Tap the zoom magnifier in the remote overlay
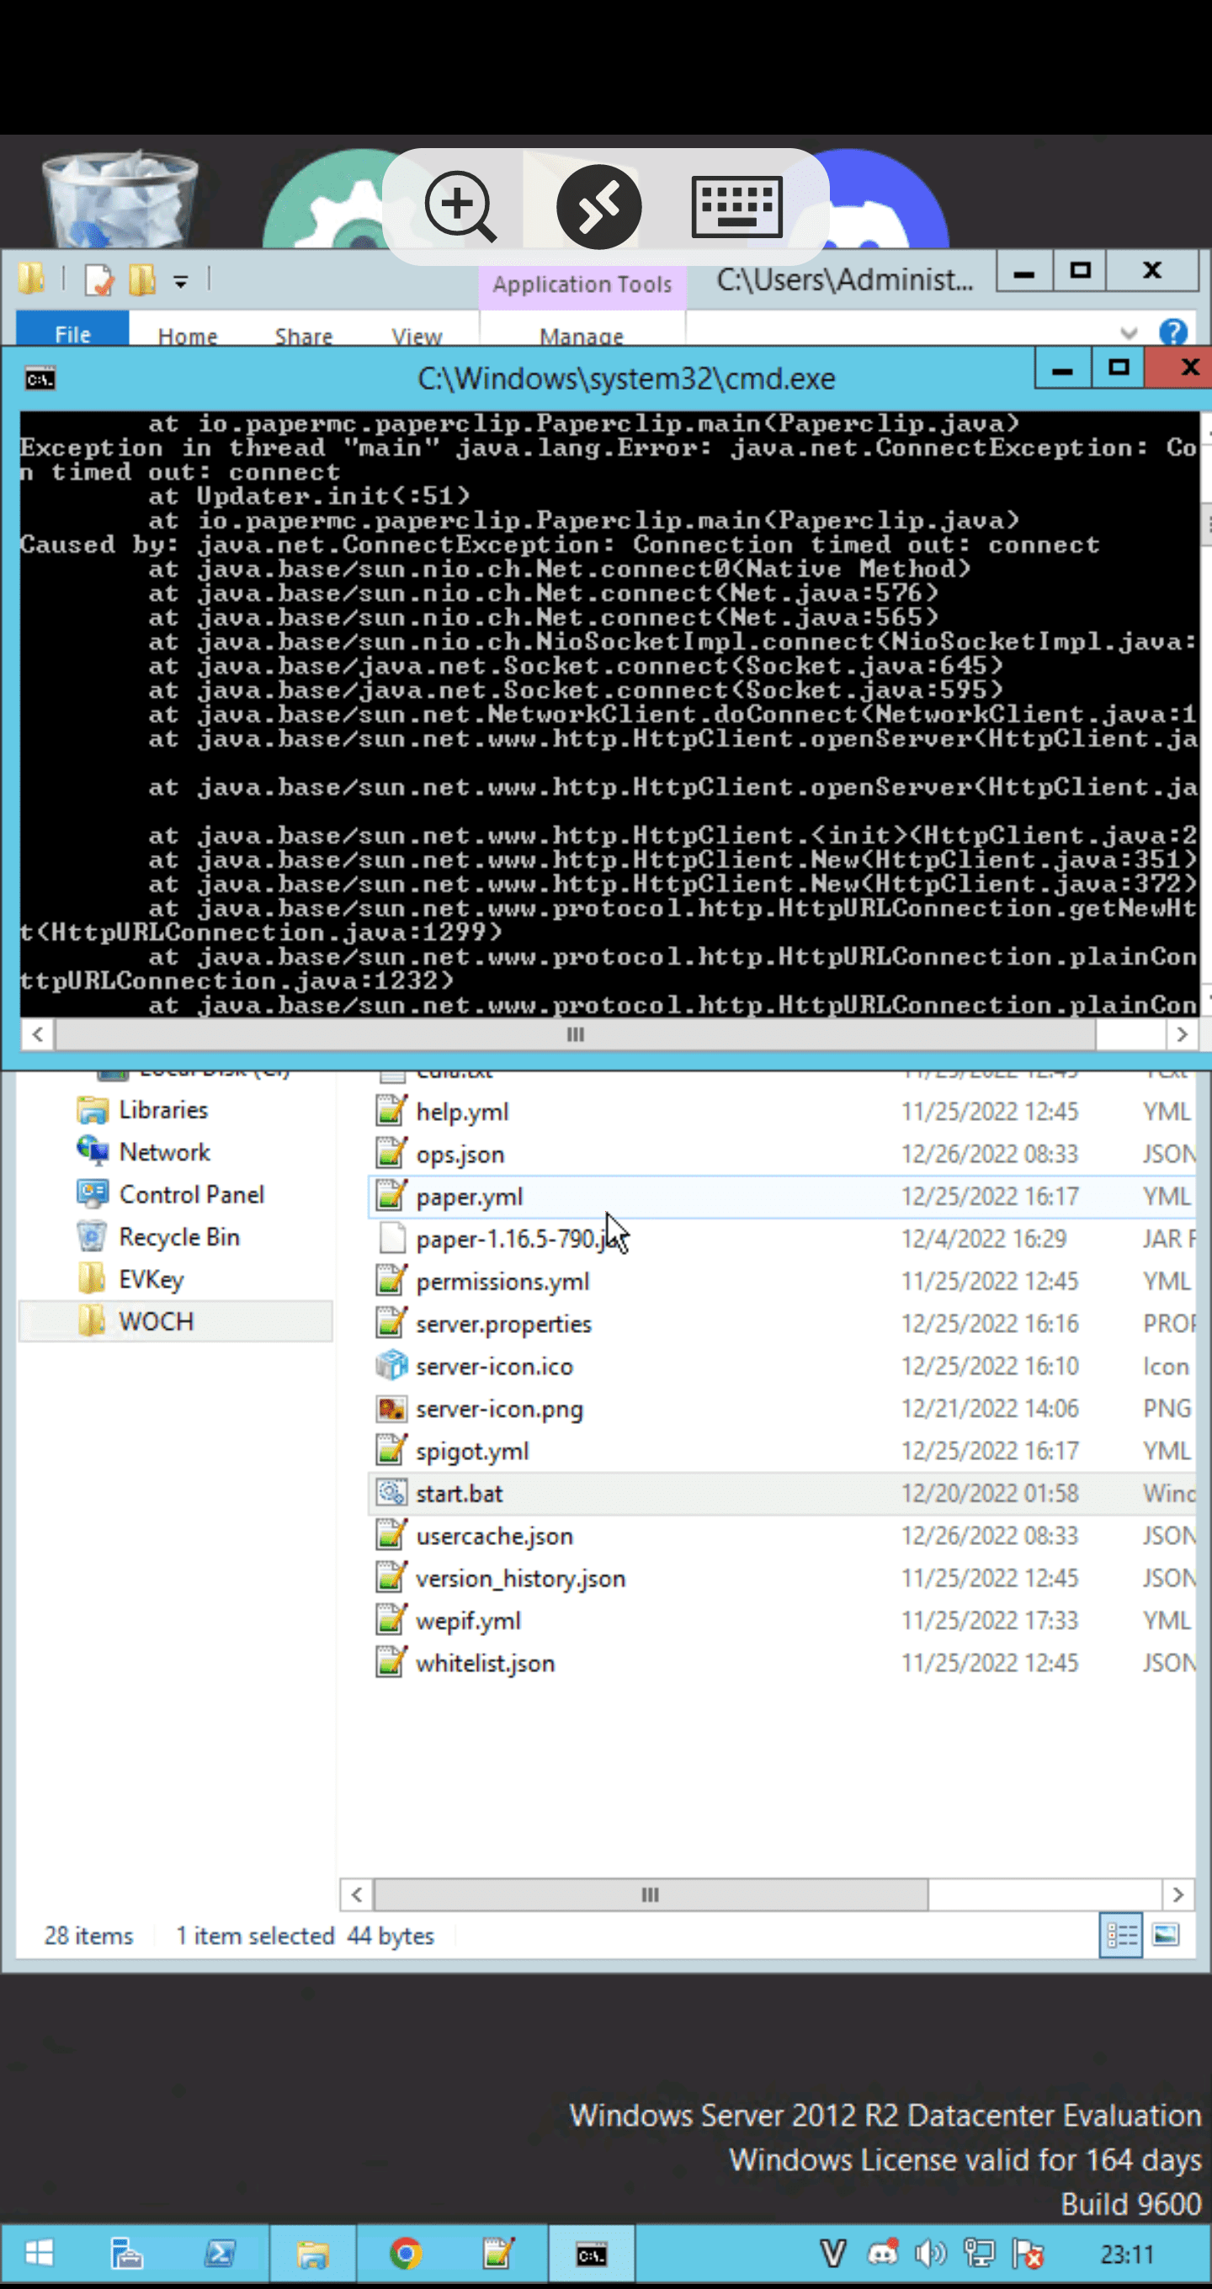1212x2289 pixels. click(x=460, y=207)
